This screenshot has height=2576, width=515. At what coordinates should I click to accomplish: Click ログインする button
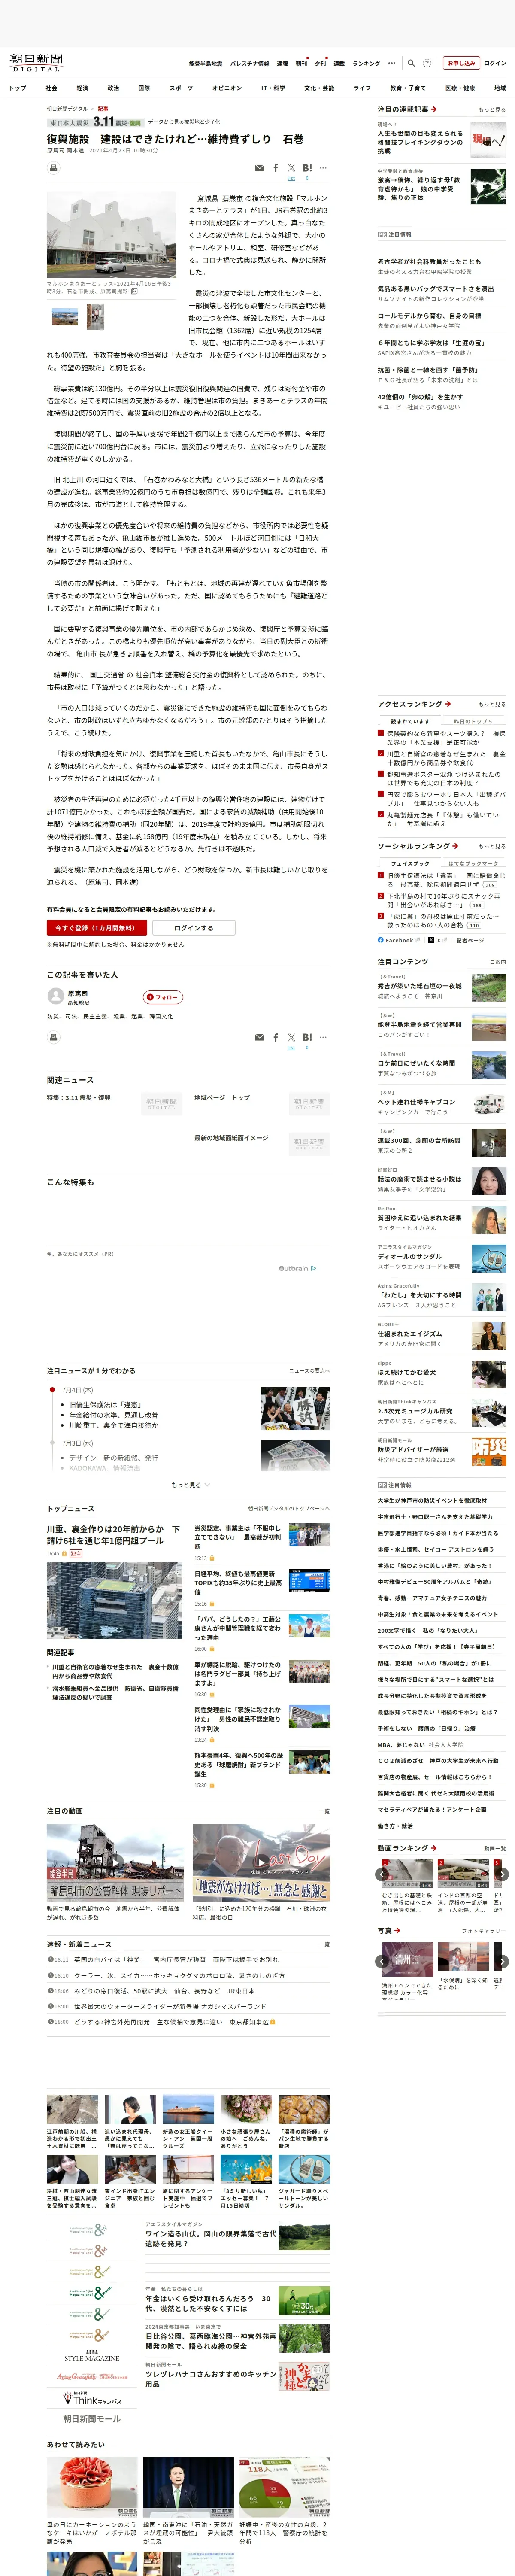click(x=194, y=928)
